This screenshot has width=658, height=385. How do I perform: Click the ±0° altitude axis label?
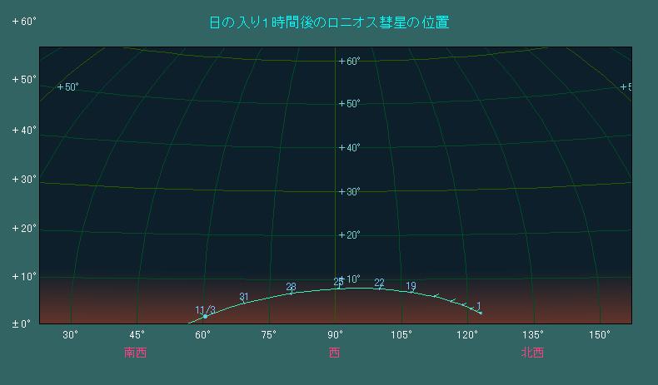[x=21, y=323]
